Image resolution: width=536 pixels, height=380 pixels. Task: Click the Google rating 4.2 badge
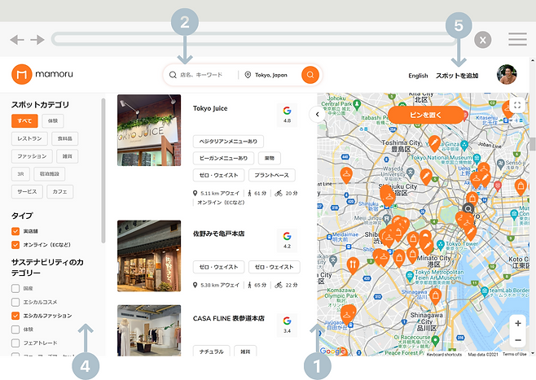287,240
